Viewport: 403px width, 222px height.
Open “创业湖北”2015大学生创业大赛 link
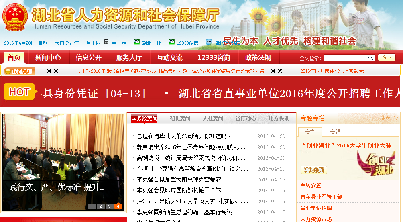click(x=347, y=145)
